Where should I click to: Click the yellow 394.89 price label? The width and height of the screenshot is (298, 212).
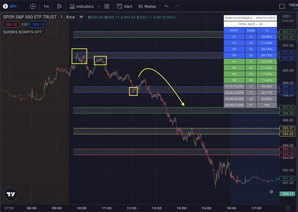287,134
